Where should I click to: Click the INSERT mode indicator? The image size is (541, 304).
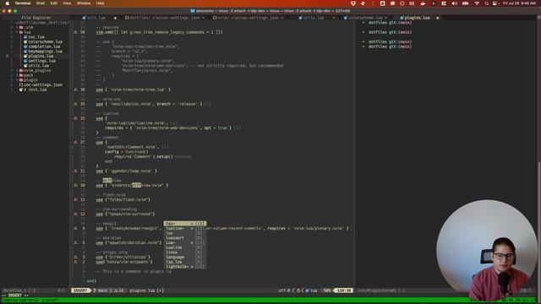[81, 290]
